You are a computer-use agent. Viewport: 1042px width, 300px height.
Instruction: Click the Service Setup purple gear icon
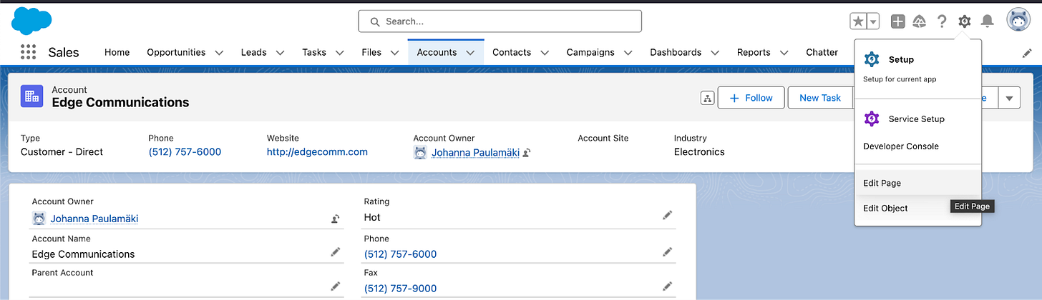[872, 119]
